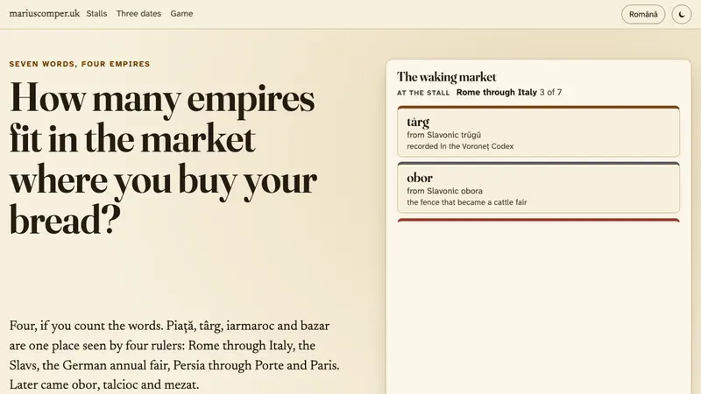Click the Voroneț Codex note in târg card
Screen dimensions: 701x394
(x=460, y=146)
